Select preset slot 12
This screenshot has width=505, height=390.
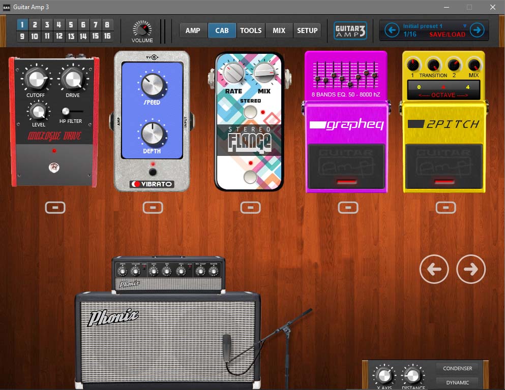(59, 36)
